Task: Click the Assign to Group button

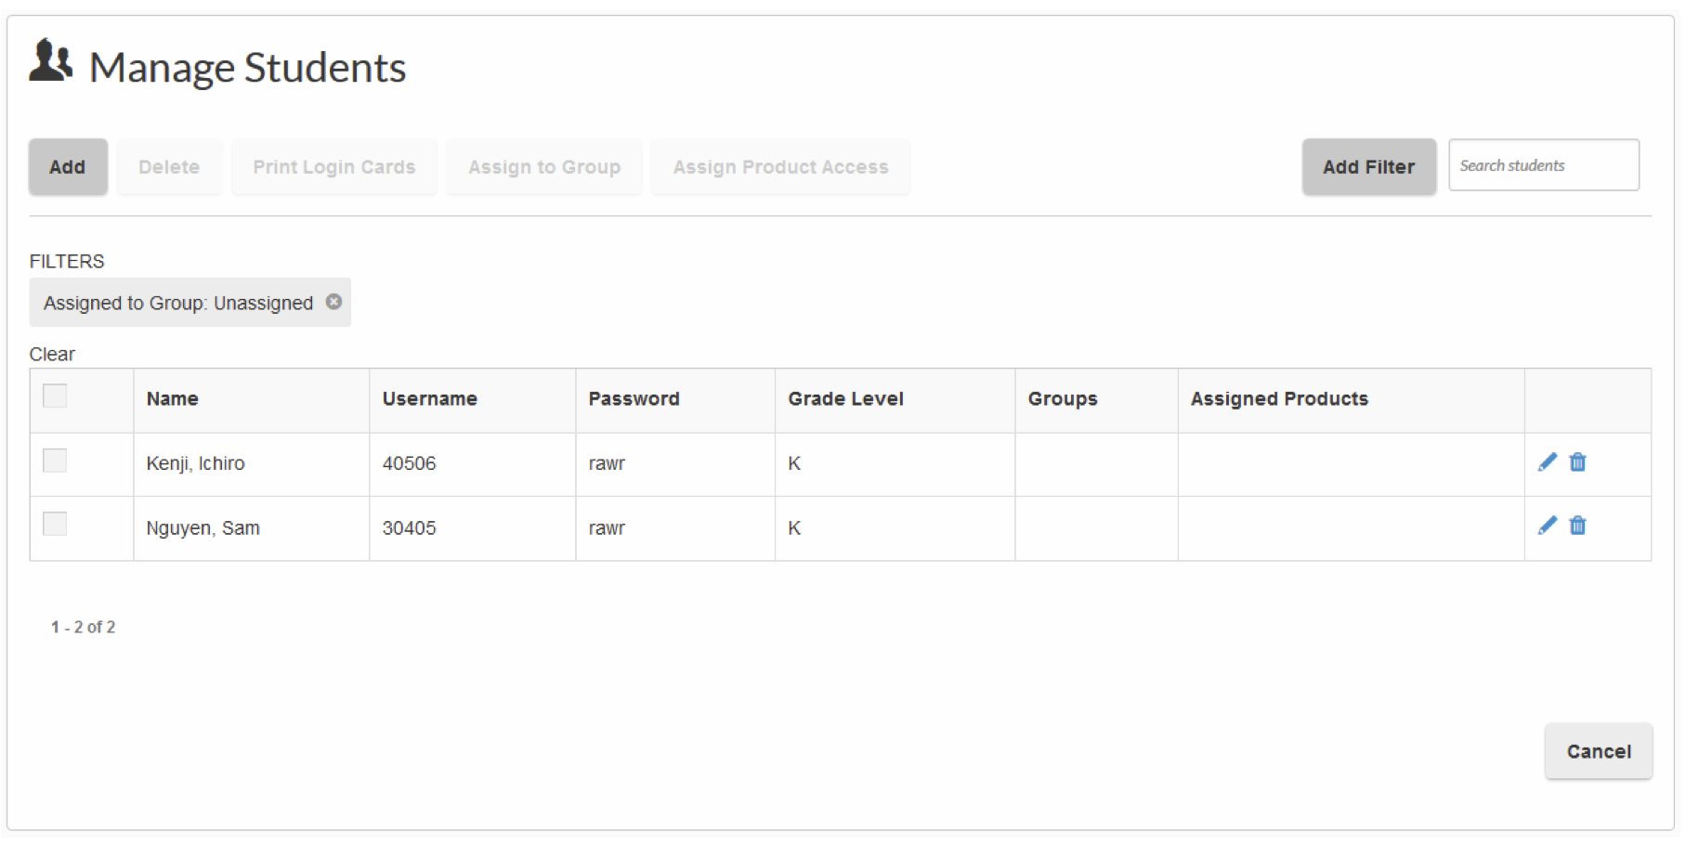Action: [x=544, y=167]
